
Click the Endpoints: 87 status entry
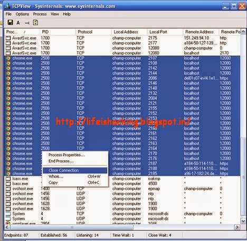(x=16, y=235)
